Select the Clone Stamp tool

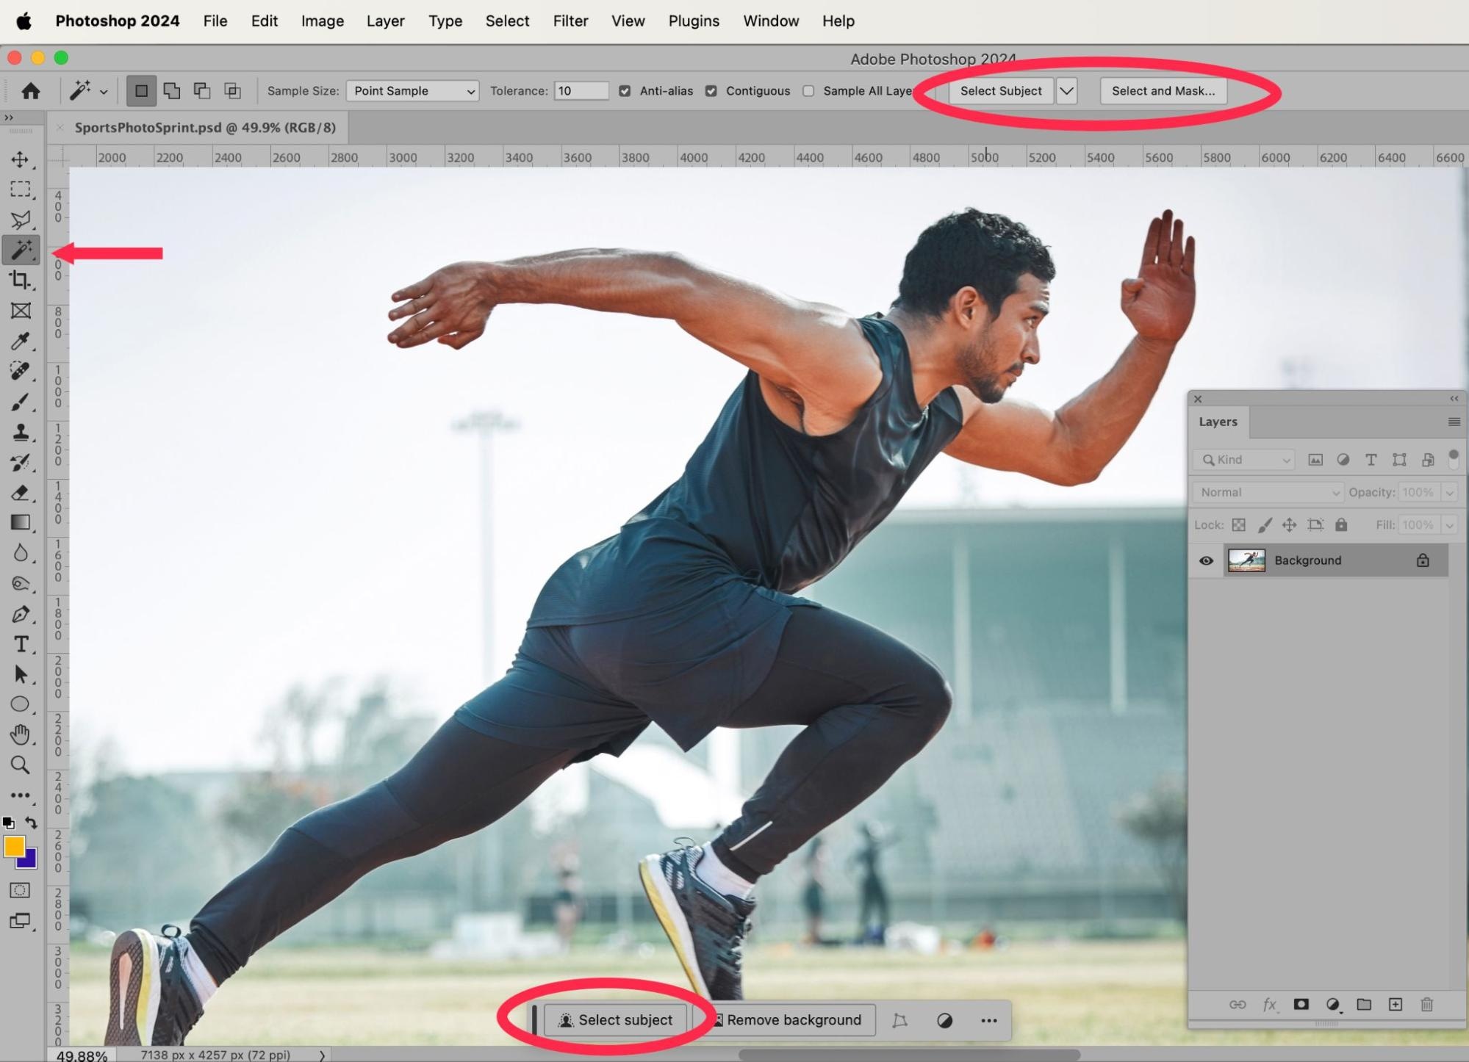click(21, 433)
